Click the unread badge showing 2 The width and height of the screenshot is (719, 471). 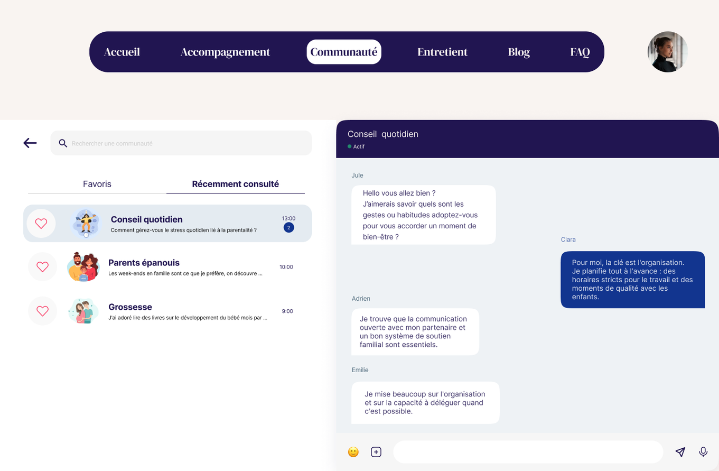point(289,227)
